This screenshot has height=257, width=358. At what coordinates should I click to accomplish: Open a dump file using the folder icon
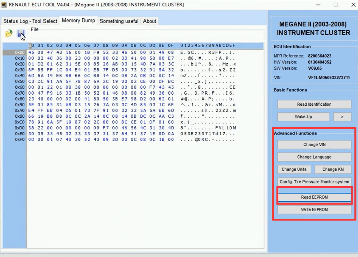click(x=8, y=33)
